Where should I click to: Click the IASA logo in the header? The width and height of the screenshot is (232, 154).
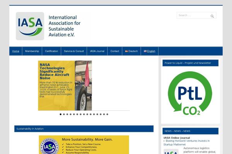click(x=30, y=26)
